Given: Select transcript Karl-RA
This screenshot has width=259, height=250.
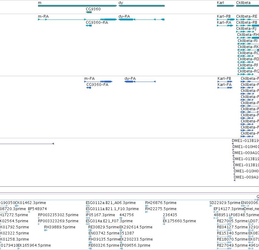Looking at the screenshot, I should (225, 26).
